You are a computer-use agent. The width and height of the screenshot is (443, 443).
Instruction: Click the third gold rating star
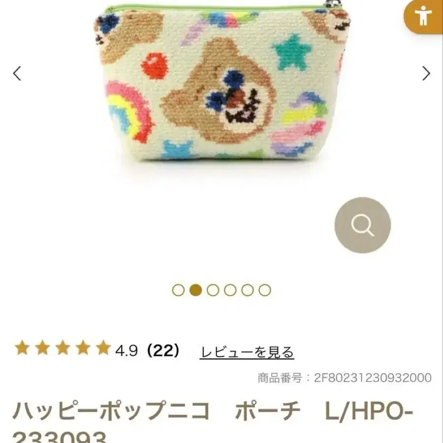pyautogui.click(x=63, y=348)
